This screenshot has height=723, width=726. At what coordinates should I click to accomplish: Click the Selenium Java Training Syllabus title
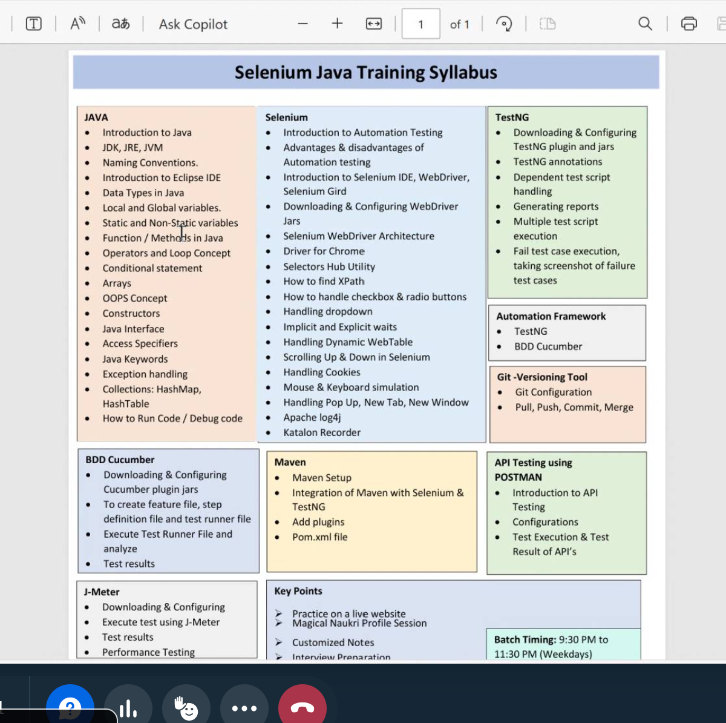pos(365,73)
